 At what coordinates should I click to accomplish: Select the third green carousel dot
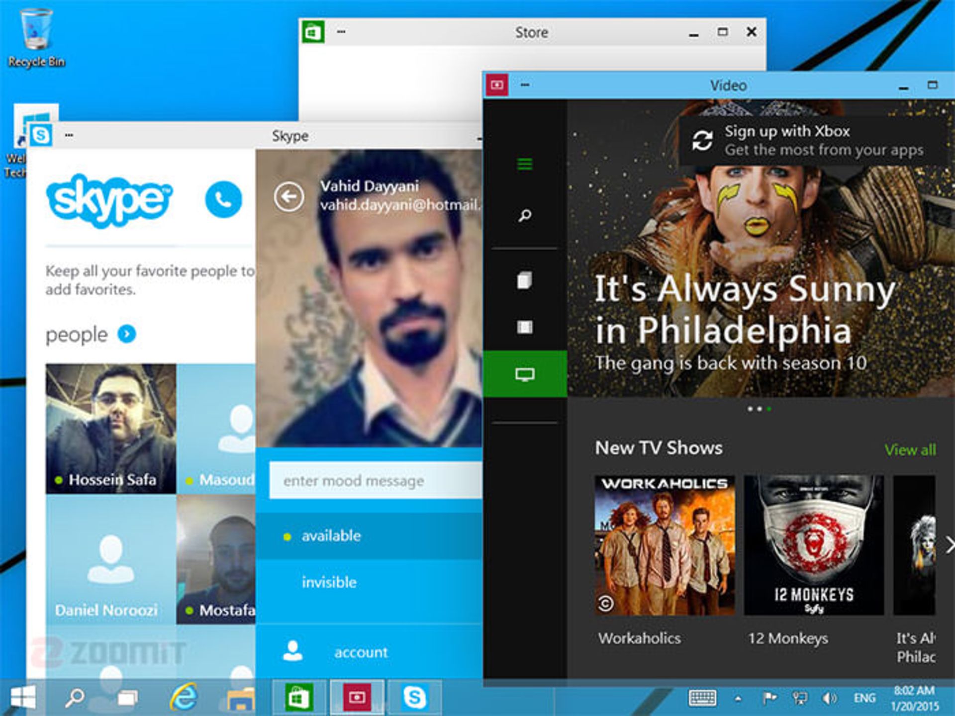coord(769,409)
